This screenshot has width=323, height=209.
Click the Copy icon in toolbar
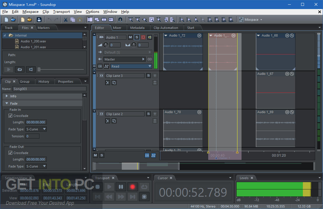click(x=72, y=20)
